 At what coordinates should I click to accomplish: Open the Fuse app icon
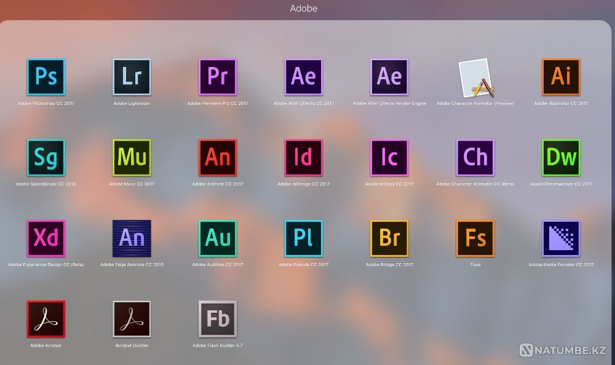[475, 238]
